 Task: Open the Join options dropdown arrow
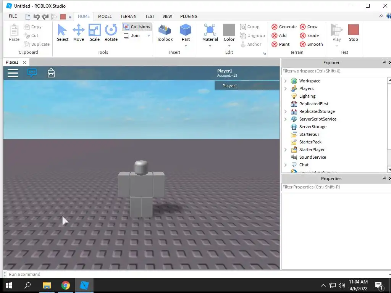149,36
